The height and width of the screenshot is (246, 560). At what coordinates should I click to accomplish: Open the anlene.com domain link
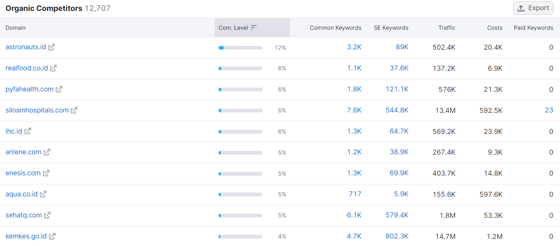[23, 152]
